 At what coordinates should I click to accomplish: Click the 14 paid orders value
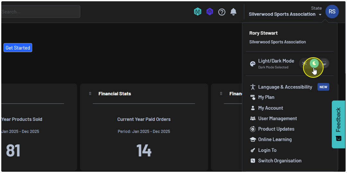point(144,151)
